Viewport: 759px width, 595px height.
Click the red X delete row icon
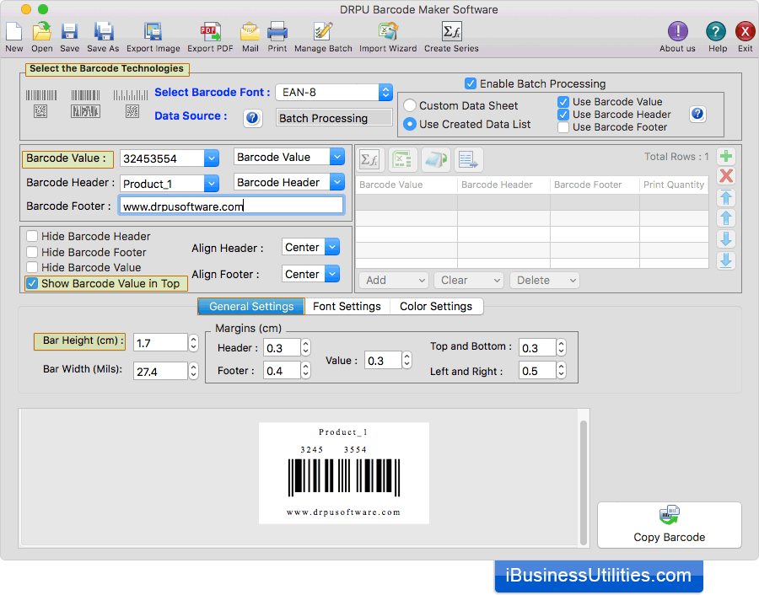(x=726, y=176)
